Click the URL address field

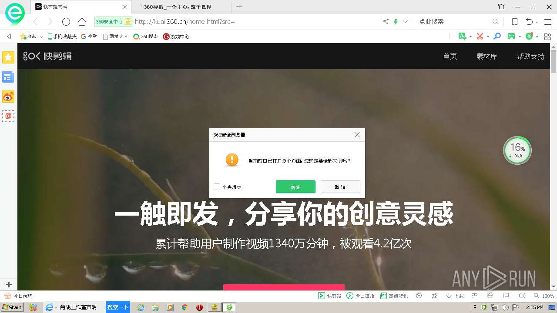pos(257,21)
